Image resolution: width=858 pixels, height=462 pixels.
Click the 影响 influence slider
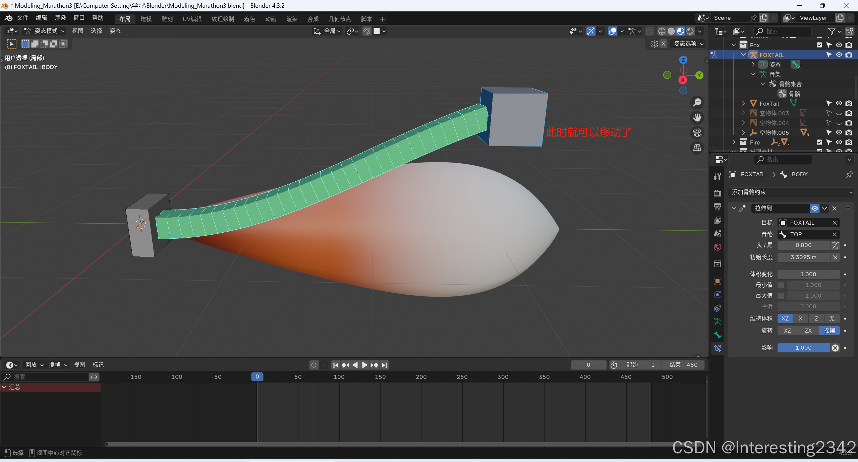point(803,348)
